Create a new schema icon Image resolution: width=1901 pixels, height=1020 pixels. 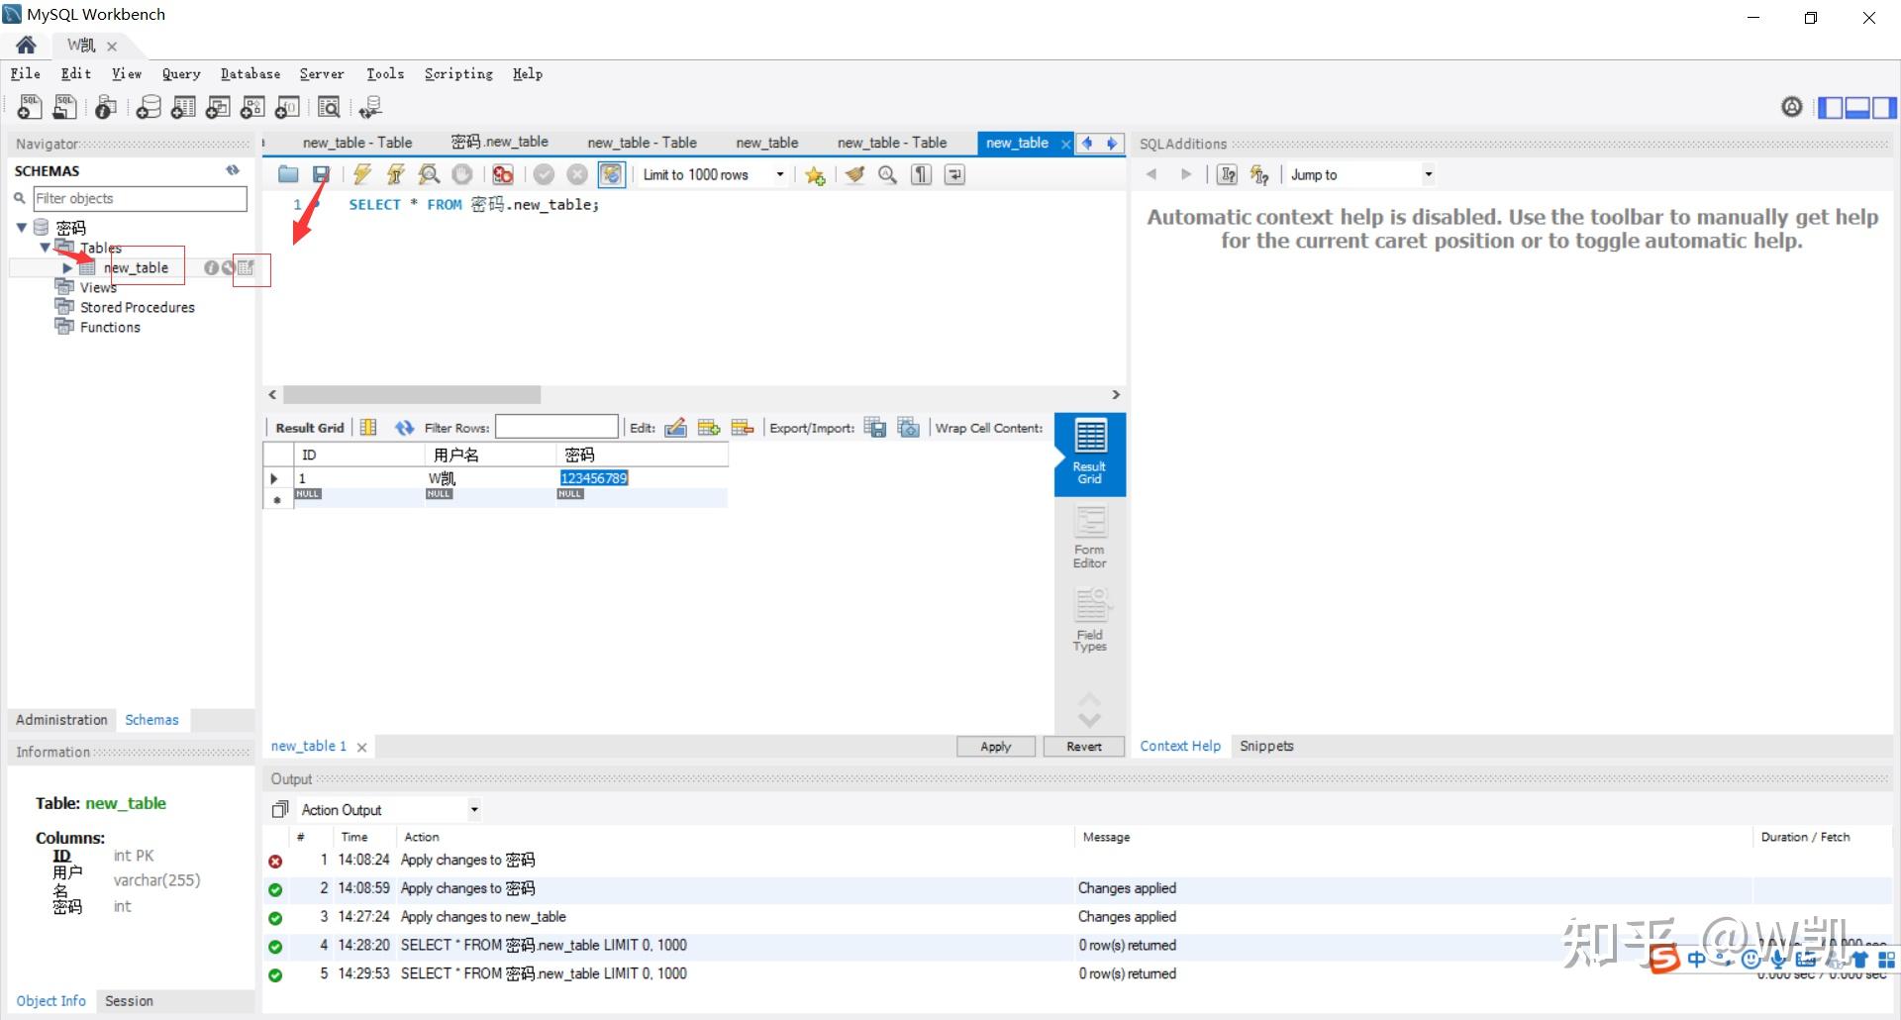(x=149, y=107)
